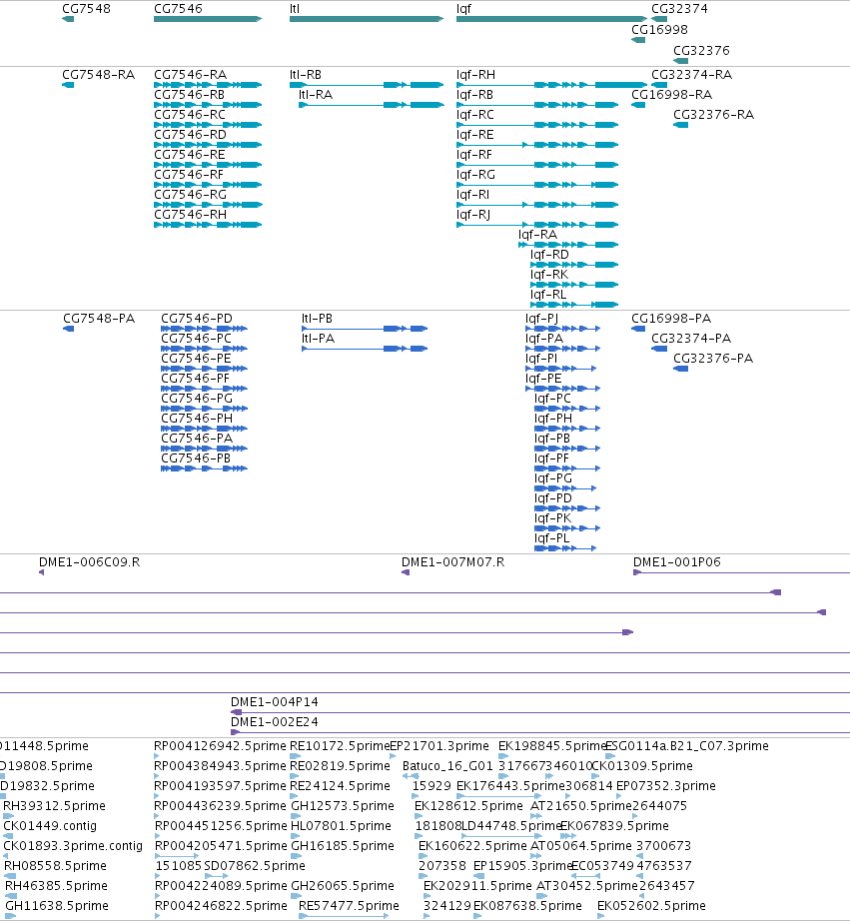Click transcript lqf-RA label
This screenshot has height=921, width=850.
[537, 235]
